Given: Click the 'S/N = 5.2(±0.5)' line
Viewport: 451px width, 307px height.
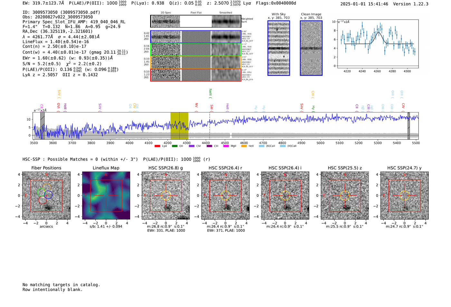Looking at the screenshot, I should [42, 64].
